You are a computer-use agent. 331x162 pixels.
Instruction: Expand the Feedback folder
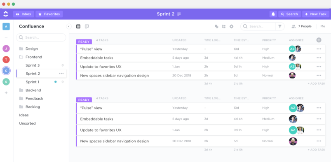[x=31, y=98]
